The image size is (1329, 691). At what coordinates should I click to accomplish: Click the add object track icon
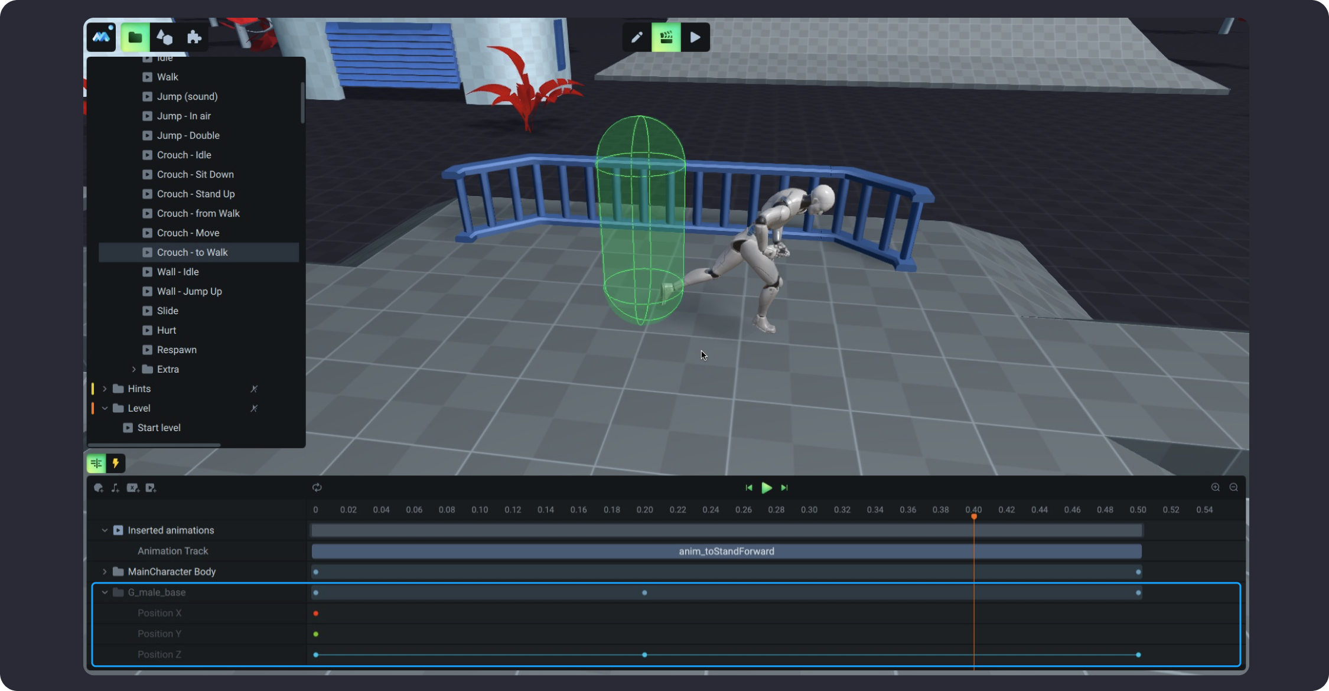[99, 488]
